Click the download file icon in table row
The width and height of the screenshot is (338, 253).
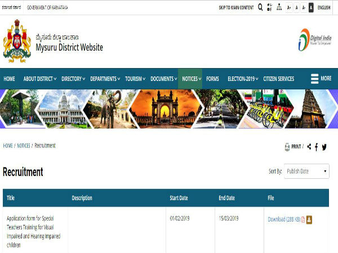309,219
